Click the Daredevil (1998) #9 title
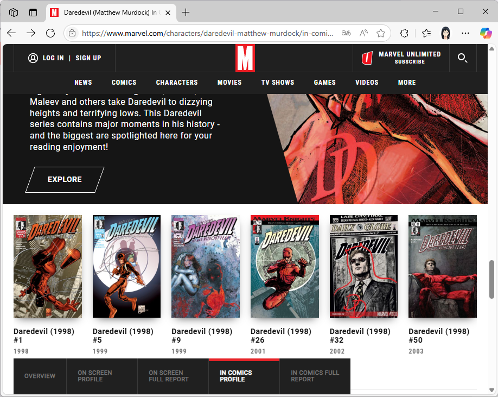This screenshot has width=498, height=397. click(202, 336)
